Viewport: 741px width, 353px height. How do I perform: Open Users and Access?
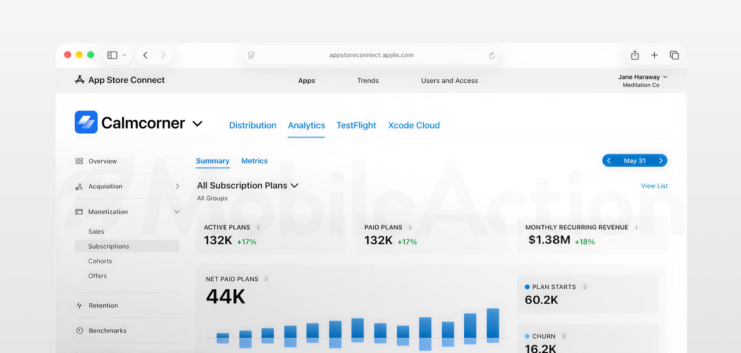coord(450,80)
